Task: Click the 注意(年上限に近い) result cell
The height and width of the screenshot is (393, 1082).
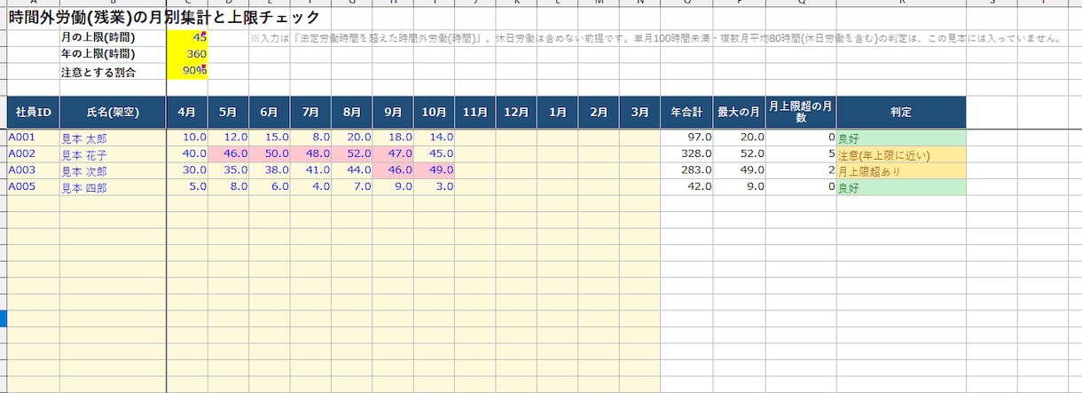Action: pos(901,154)
